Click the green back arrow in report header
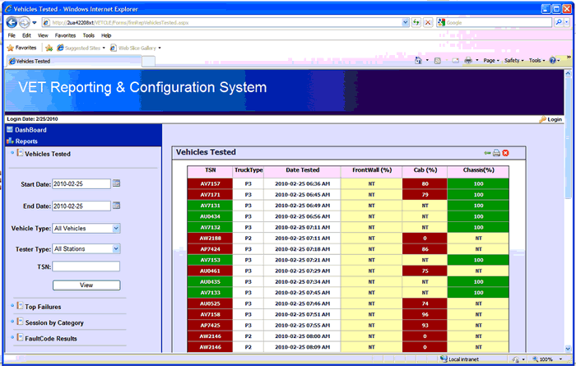The image size is (576, 366). pos(487,153)
